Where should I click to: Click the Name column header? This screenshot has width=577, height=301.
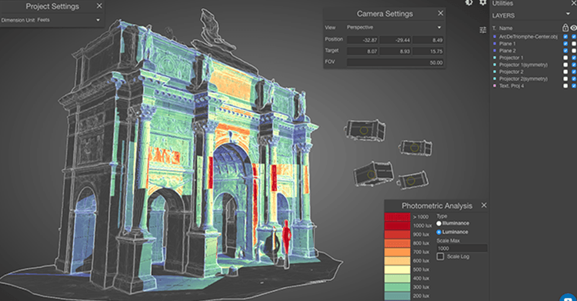(505, 28)
